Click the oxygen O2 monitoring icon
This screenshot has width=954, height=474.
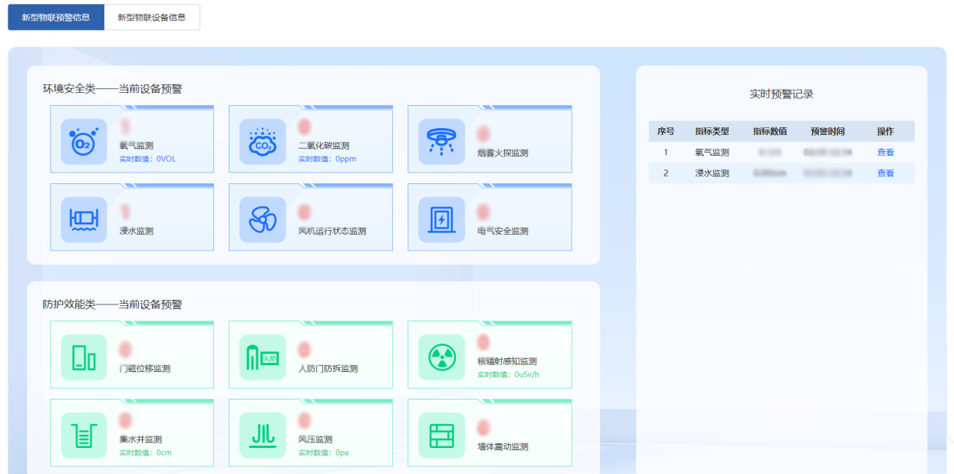(x=84, y=141)
